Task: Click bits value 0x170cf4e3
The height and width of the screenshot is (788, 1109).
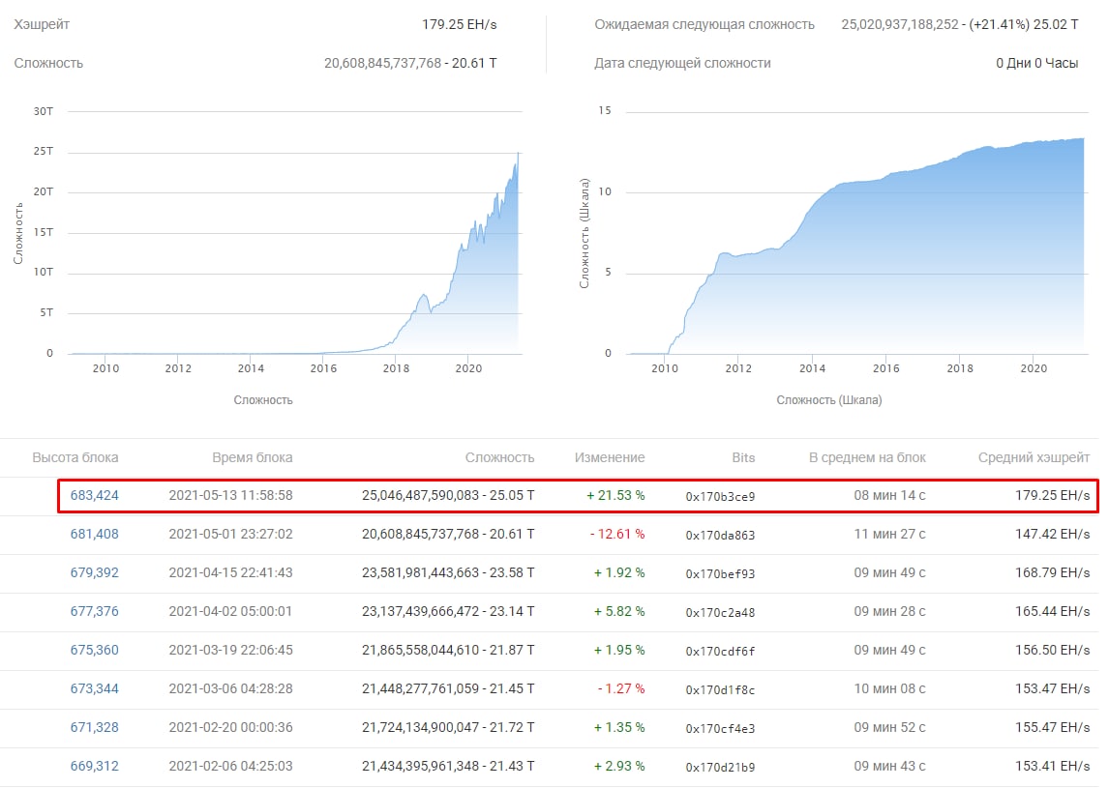Action: point(720,729)
